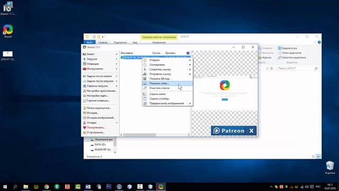Viewport: 339px width, 191px height.
Task: Click the ShareX image preview thumbnail
Action: pyautogui.click(x=225, y=93)
